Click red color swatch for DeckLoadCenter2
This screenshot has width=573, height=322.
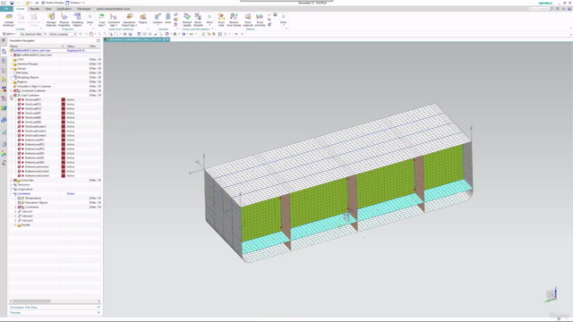pos(64,131)
